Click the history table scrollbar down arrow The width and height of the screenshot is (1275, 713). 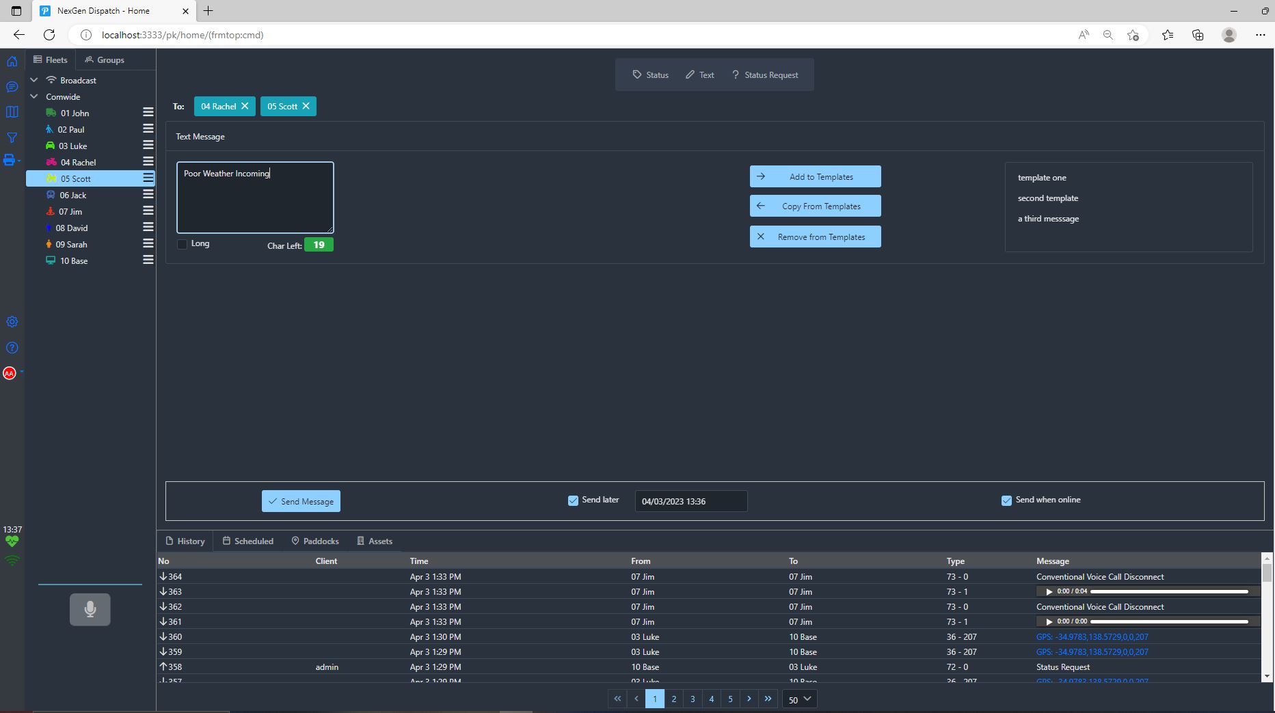(x=1267, y=676)
